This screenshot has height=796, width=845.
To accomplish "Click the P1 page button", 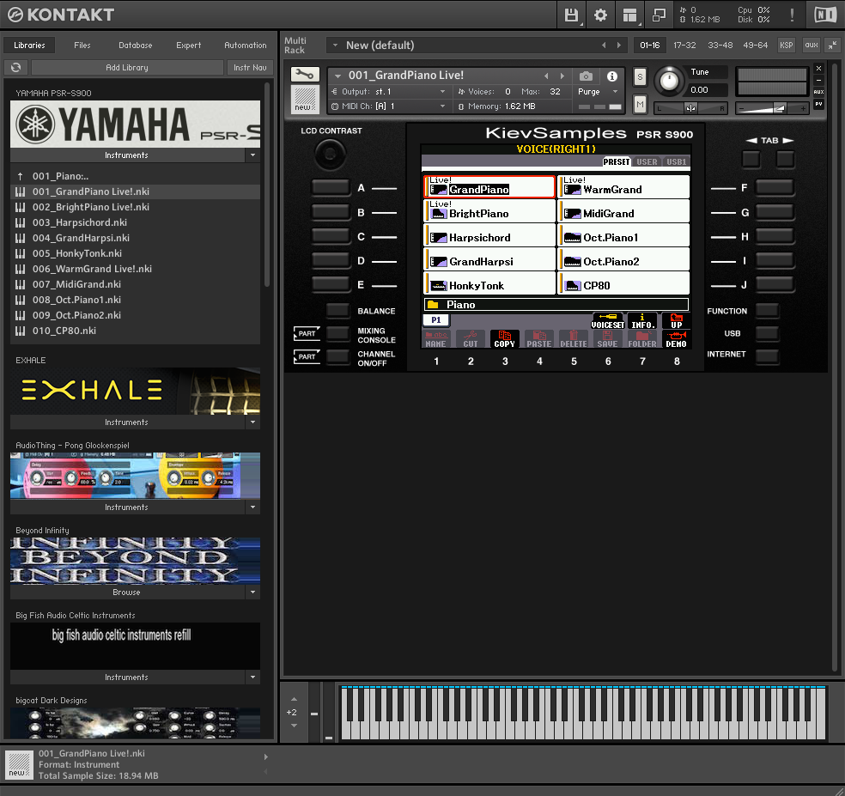I will pyautogui.click(x=436, y=320).
